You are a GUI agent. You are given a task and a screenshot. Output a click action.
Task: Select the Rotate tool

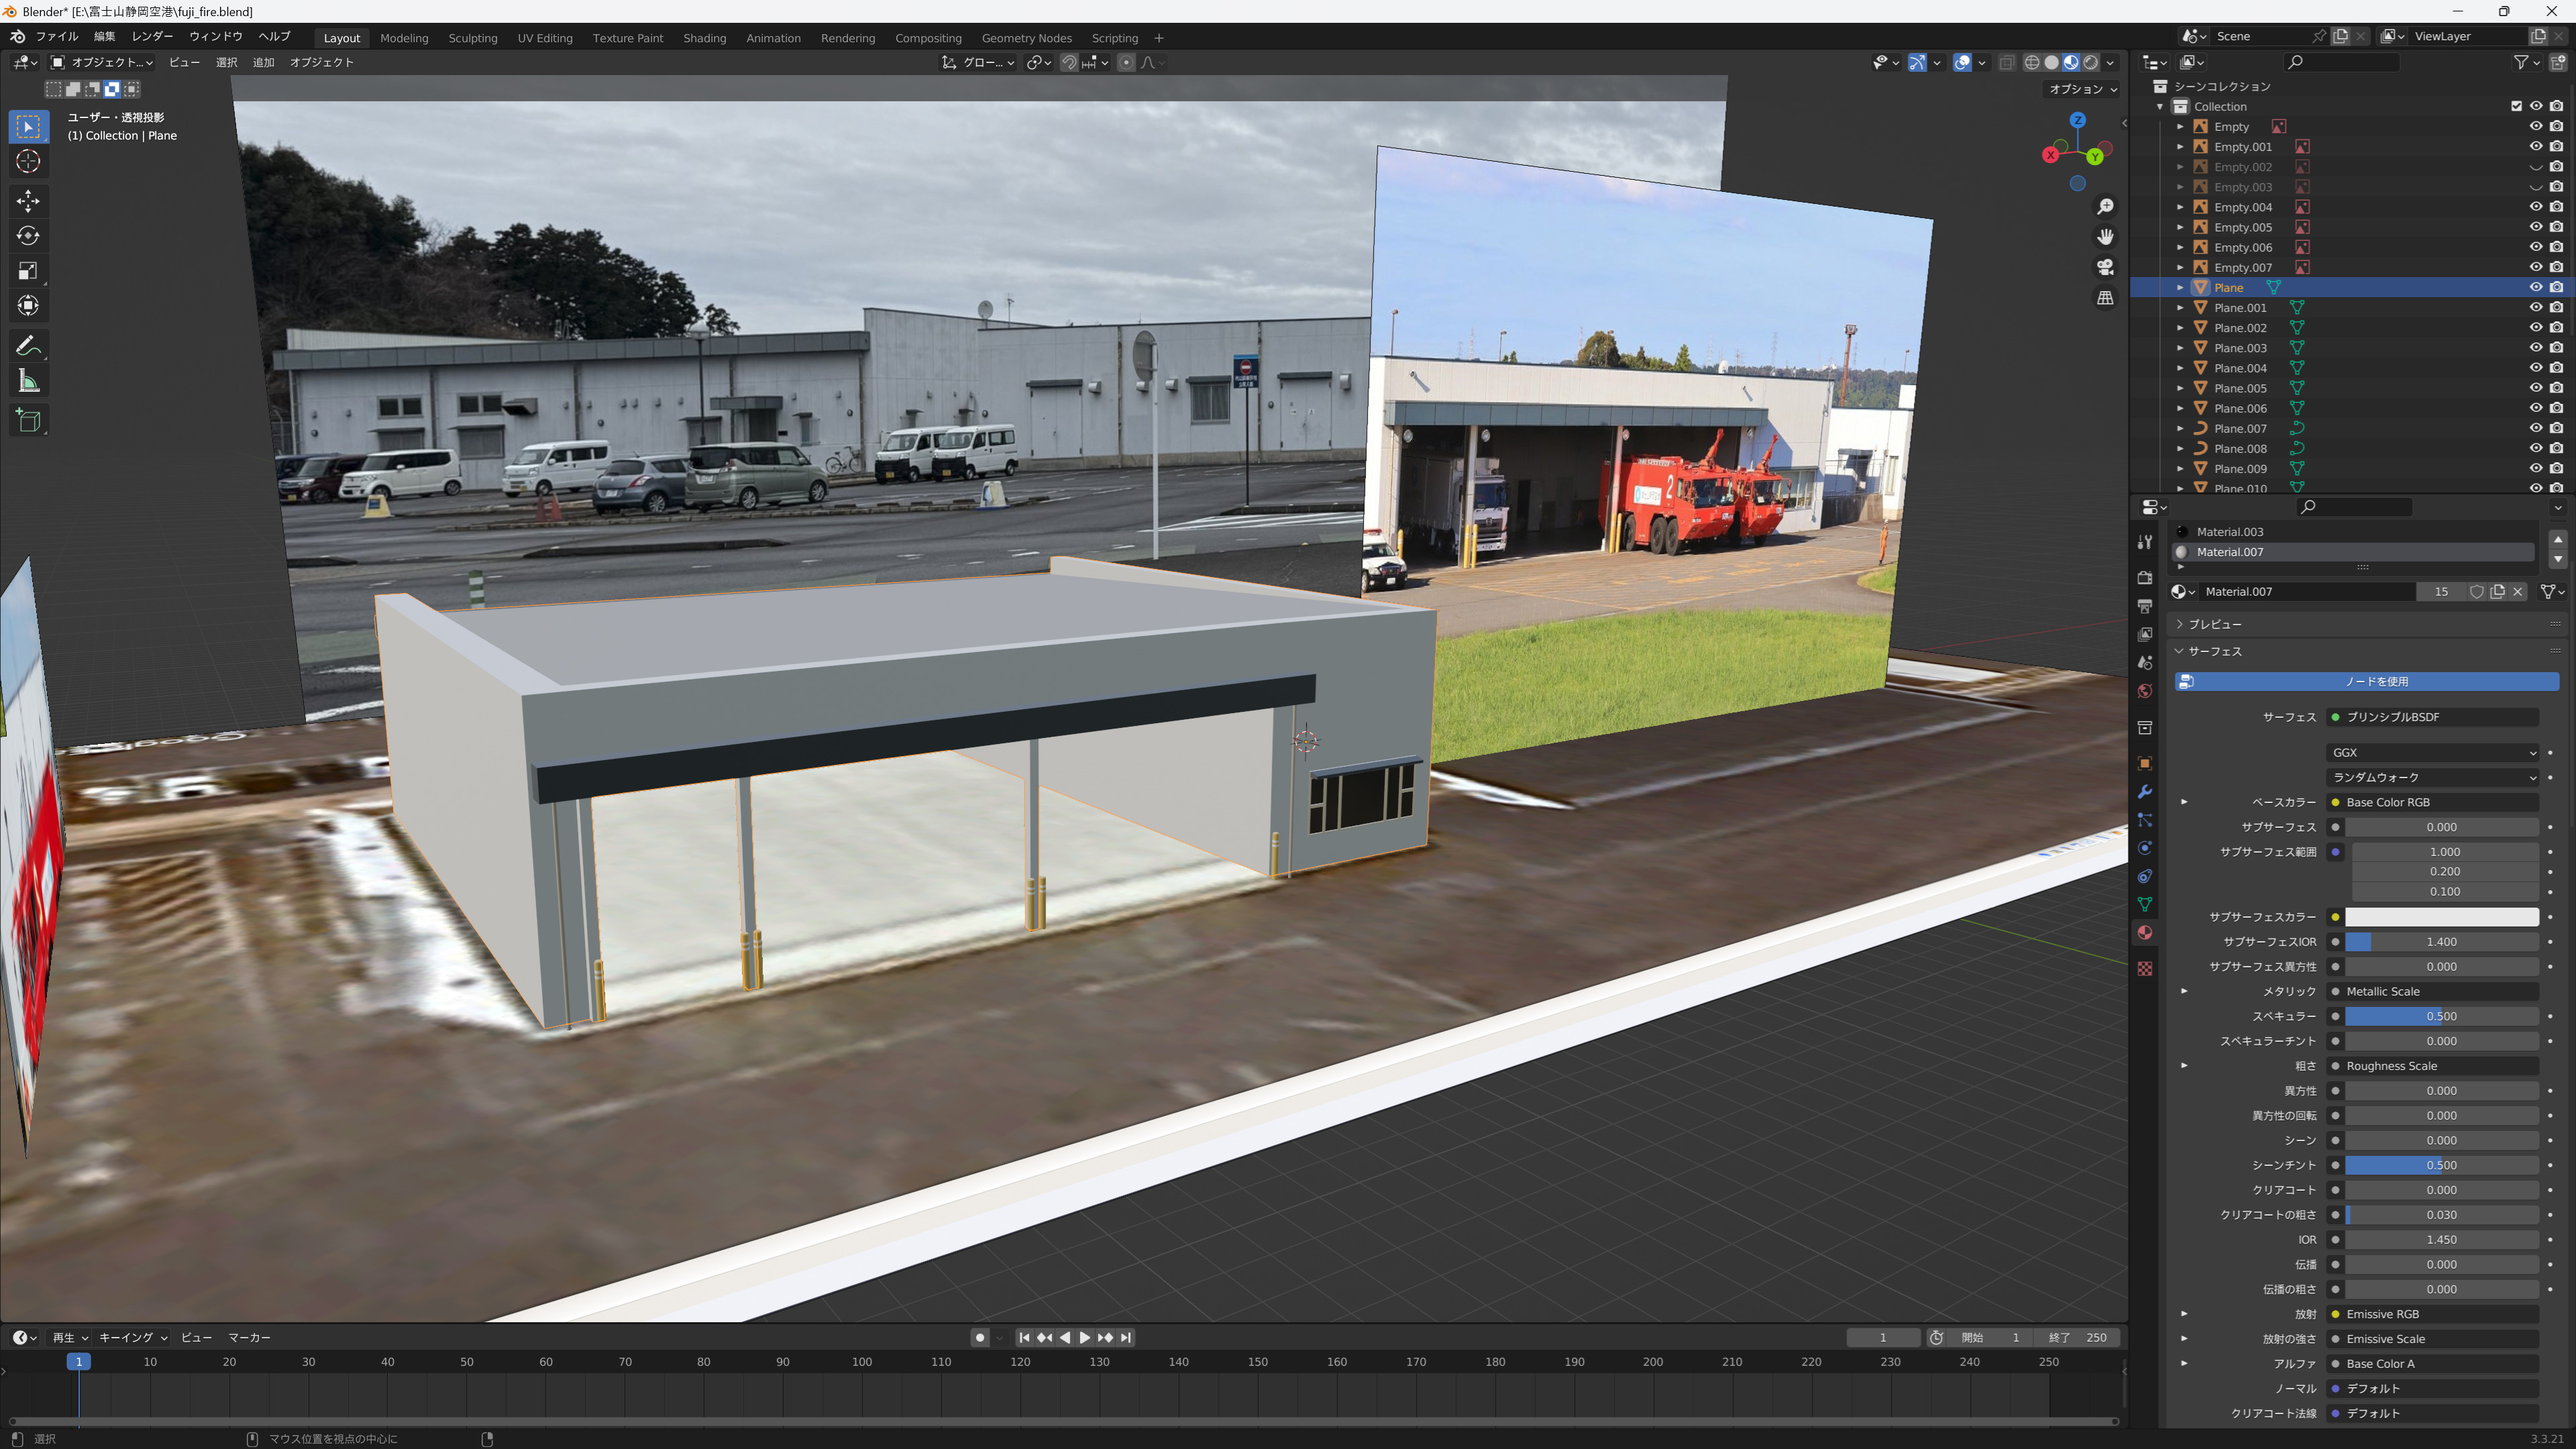pos(28,236)
